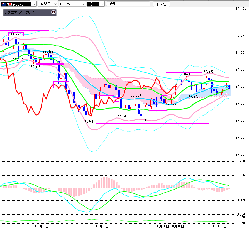Click the boxed 96.754 high label
The image size is (249, 228).
16,34
